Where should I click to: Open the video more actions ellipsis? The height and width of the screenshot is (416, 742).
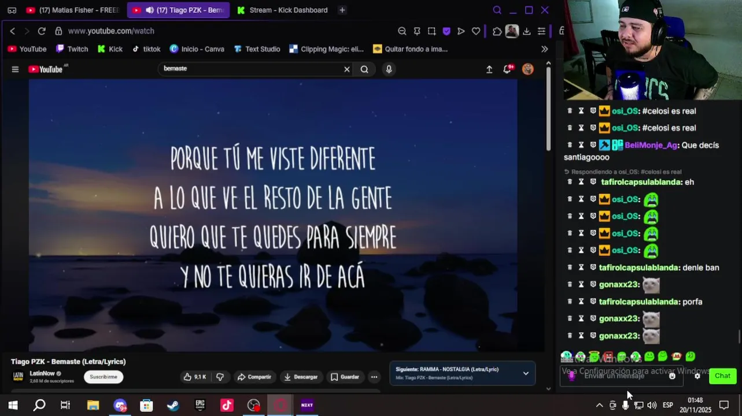[374, 377]
